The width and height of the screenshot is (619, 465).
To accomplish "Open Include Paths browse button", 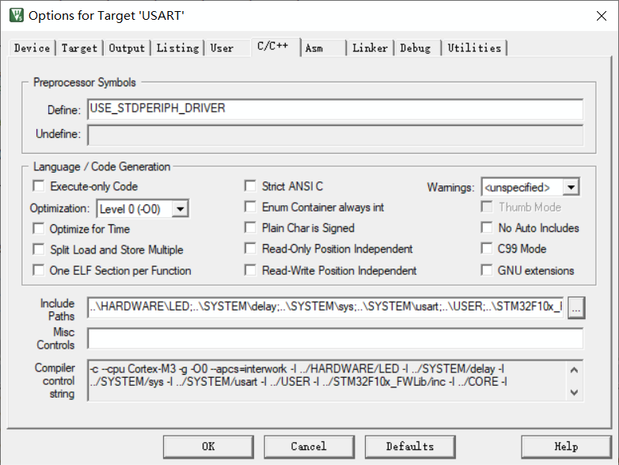I will click(x=576, y=308).
